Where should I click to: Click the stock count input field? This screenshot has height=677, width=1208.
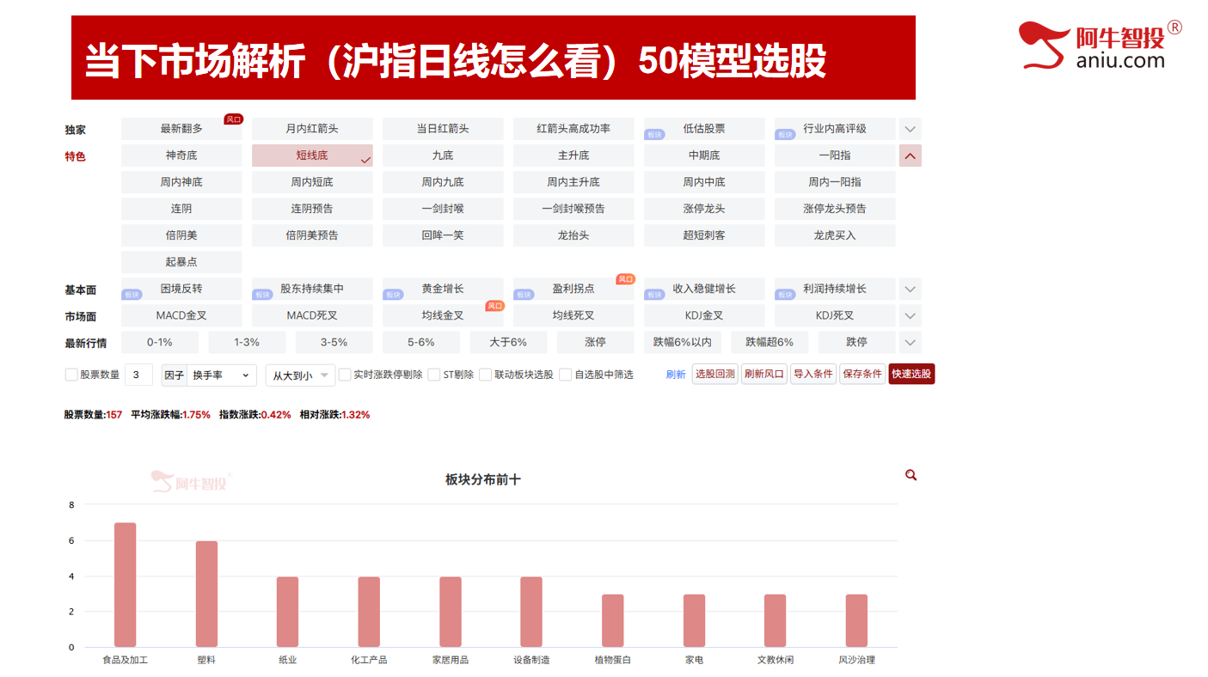138,375
